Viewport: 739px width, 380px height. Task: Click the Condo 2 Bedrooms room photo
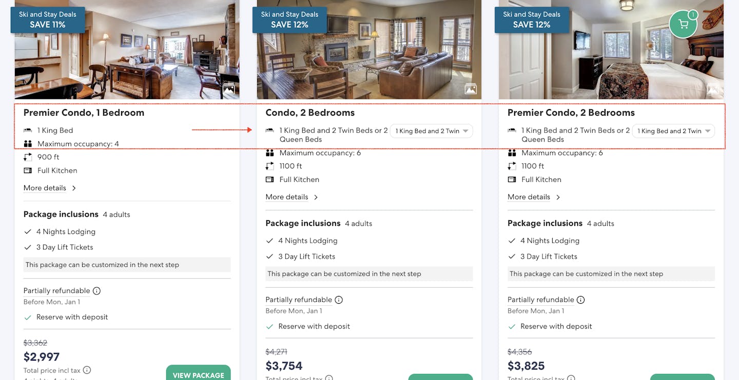[369, 56]
